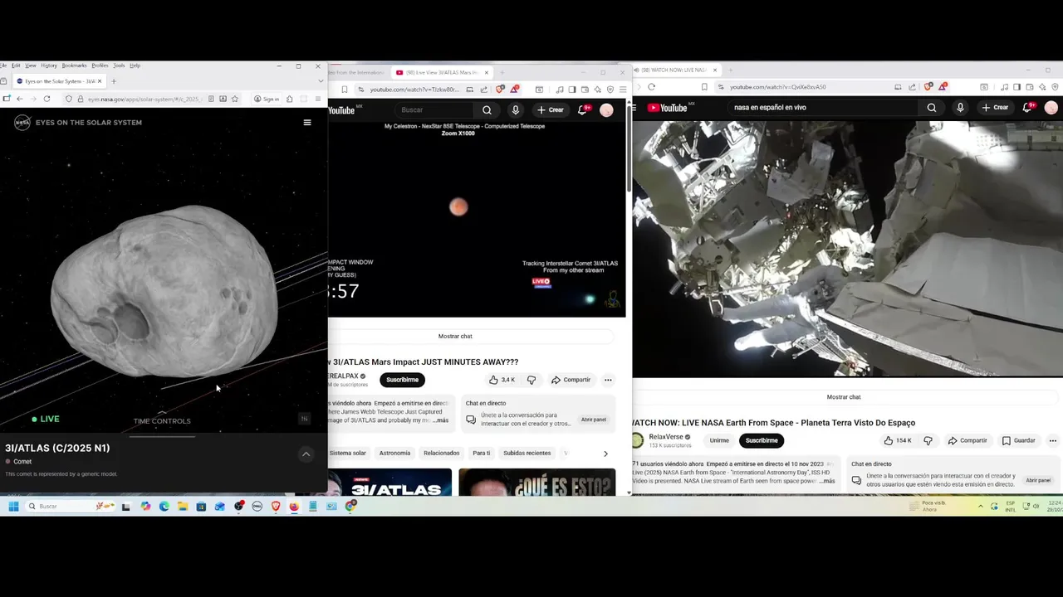Open the 3I/ATLAS recommended video thumbnail
The height and width of the screenshot is (597, 1063).
point(389,482)
